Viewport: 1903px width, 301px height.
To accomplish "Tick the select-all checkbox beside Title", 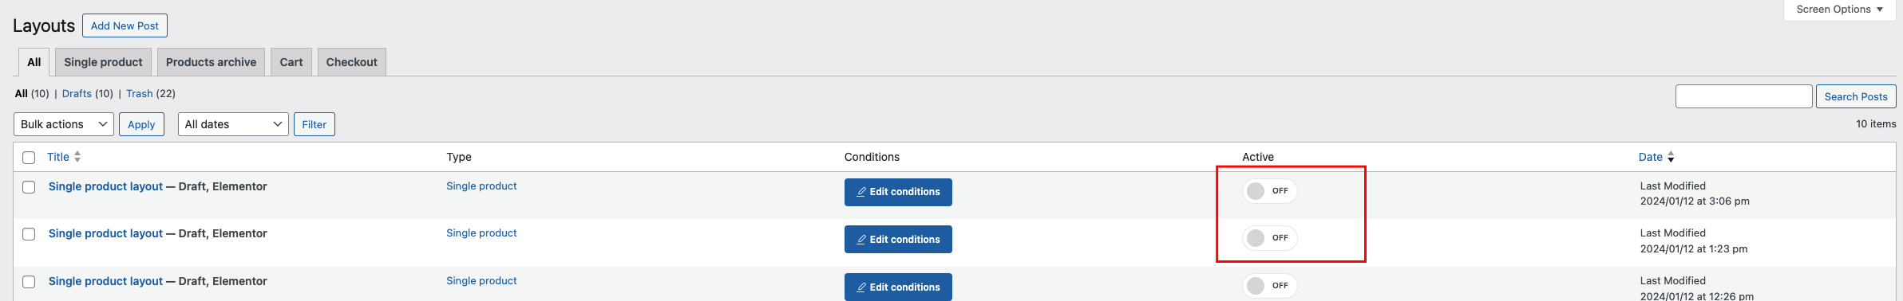I will coord(29,158).
